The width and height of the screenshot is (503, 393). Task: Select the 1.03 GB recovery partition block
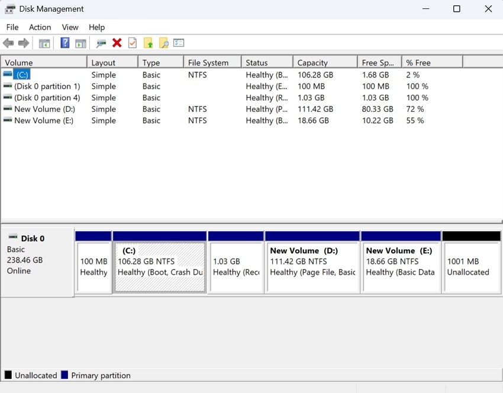coord(236,262)
